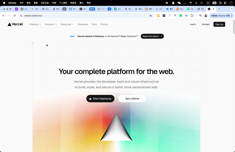The width and height of the screenshot is (235, 152).
Task: Click the input source A icon
Action: 208,3
